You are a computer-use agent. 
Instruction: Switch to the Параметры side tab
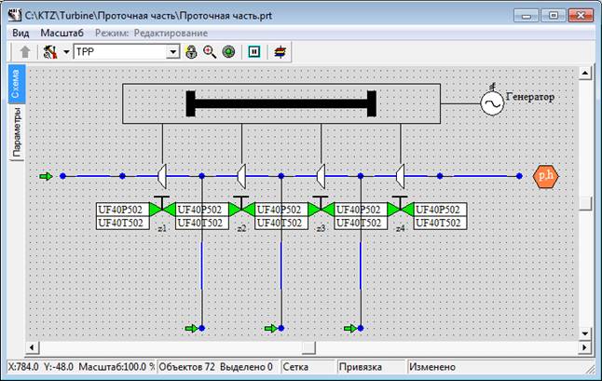[x=16, y=133]
